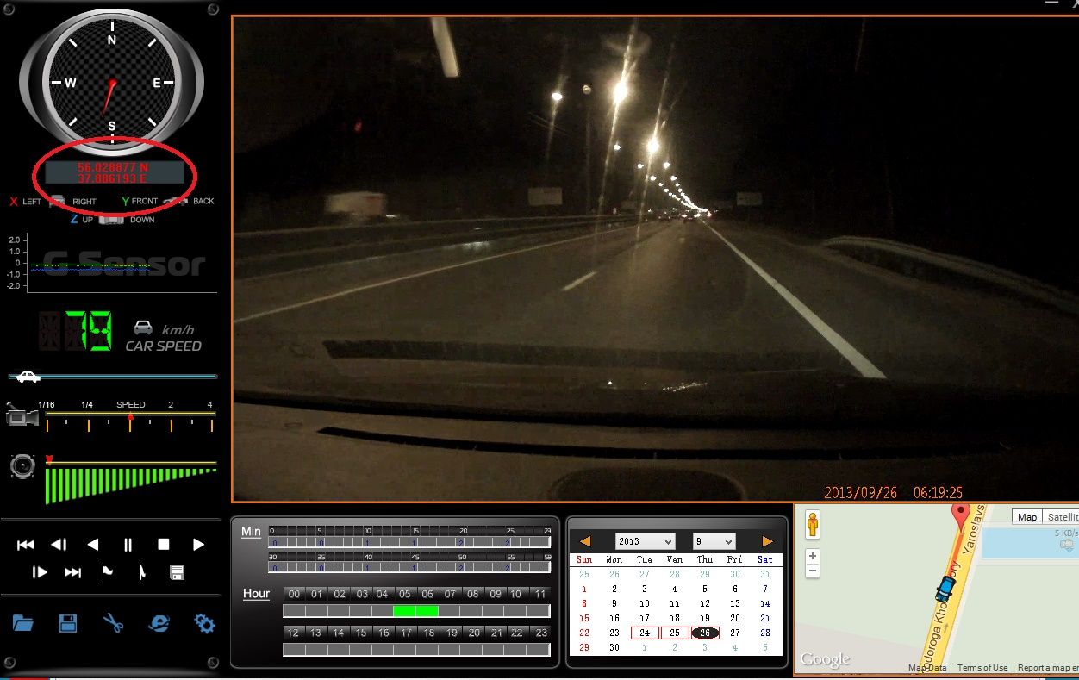Click the playback SPEED slider track

coord(130,415)
